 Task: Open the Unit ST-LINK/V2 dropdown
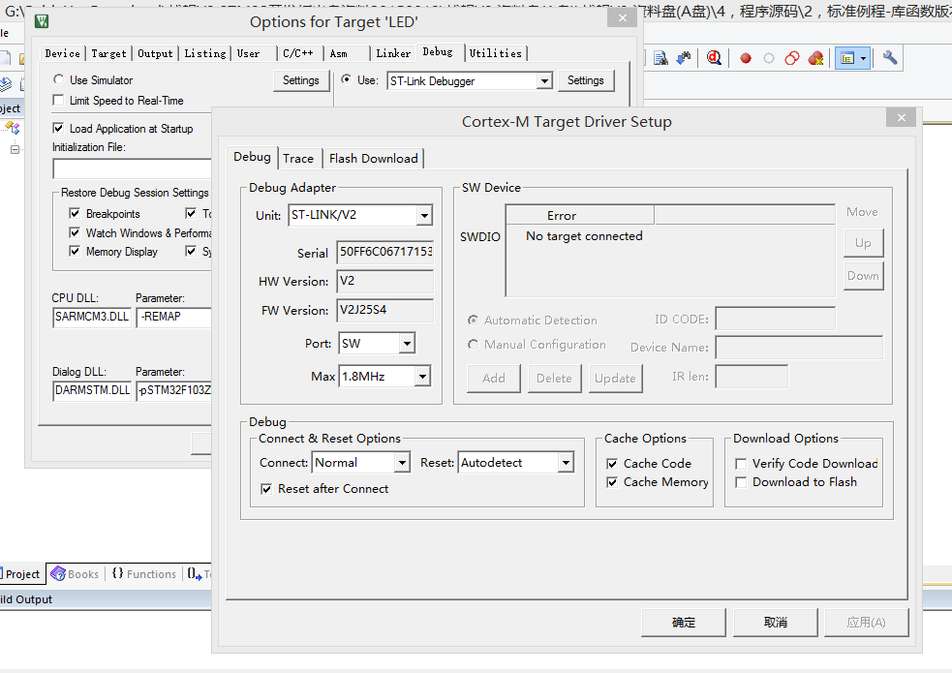tap(424, 215)
